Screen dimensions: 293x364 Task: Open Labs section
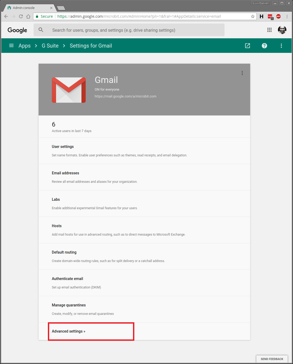click(x=144, y=204)
